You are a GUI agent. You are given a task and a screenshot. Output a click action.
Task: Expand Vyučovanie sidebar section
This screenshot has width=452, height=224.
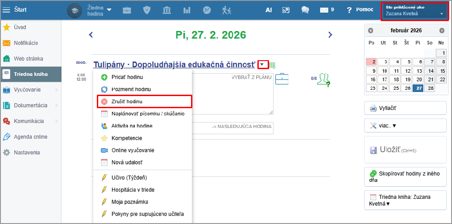click(x=30, y=90)
